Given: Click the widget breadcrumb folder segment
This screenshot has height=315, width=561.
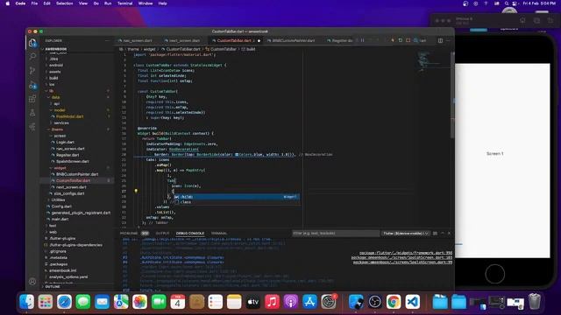Looking at the screenshot, I should (x=149, y=49).
